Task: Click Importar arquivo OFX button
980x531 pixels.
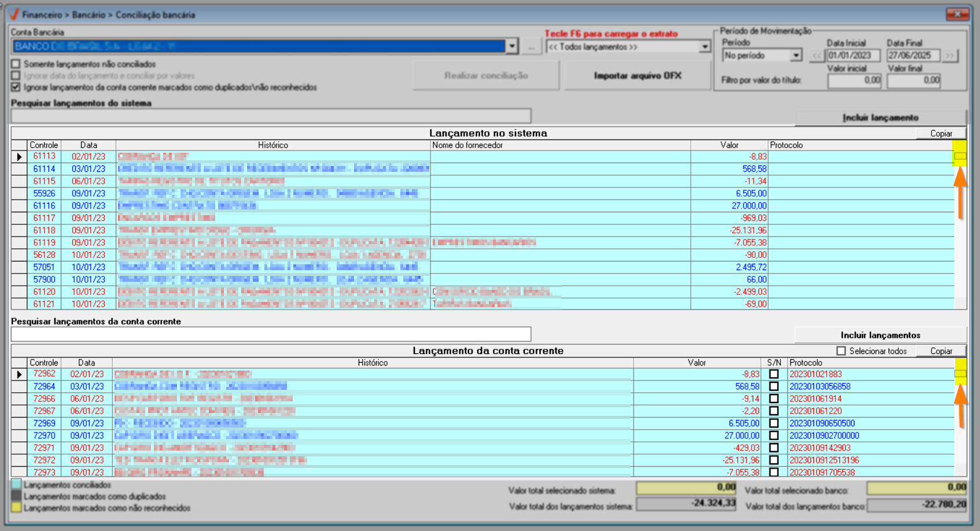Action: click(638, 76)
